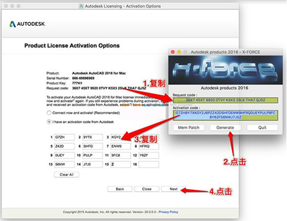Click the product key 777H1 text

click(x=77, y=83)
